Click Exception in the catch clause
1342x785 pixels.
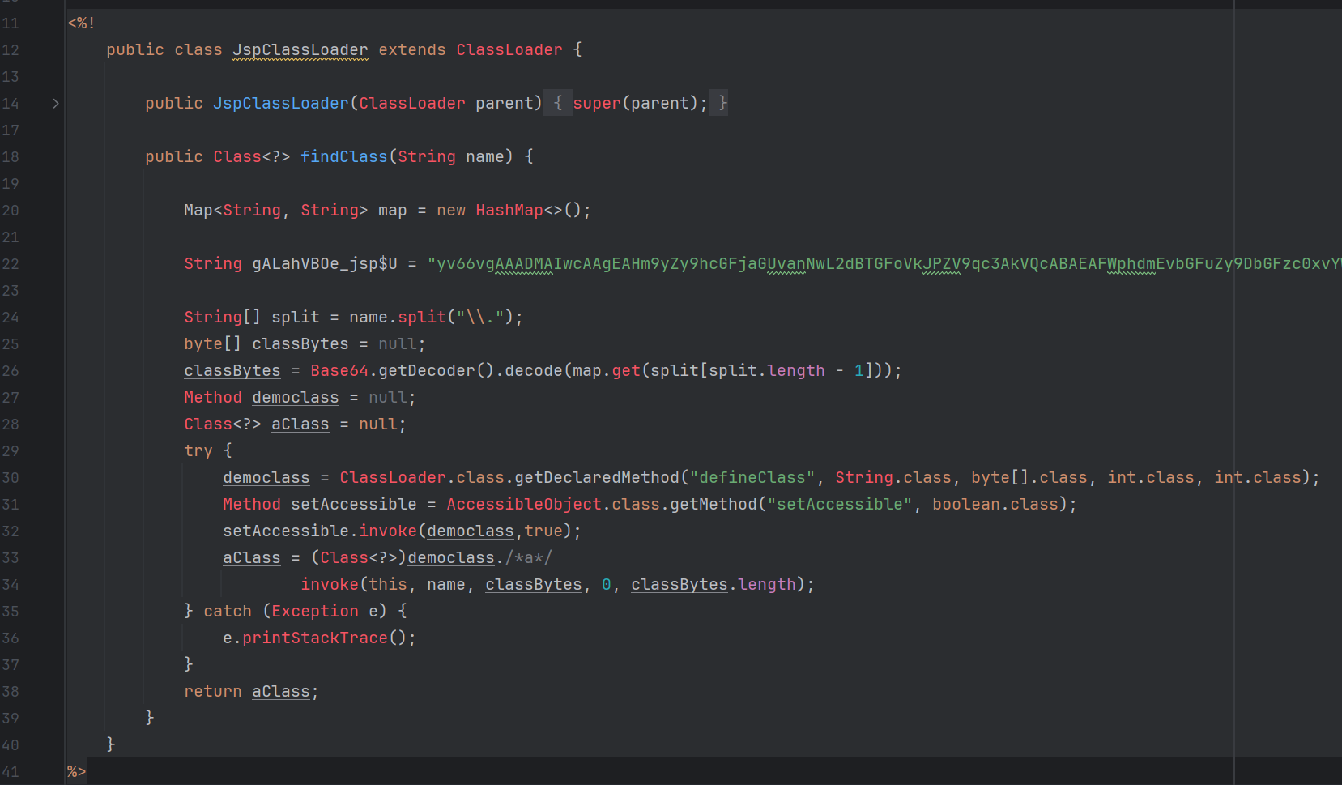[x=315, y=612]
